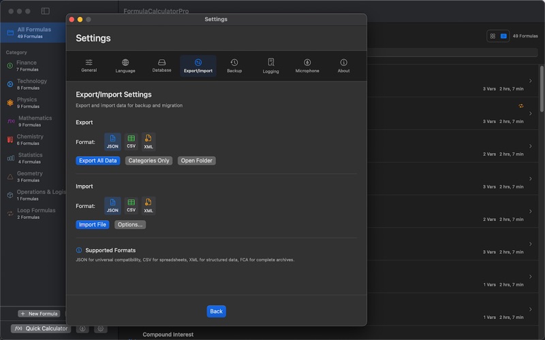The height and width of the screenshot is (340, 545).
Task: Create a New Formula from the sidebar
Action: click(39, 313)
